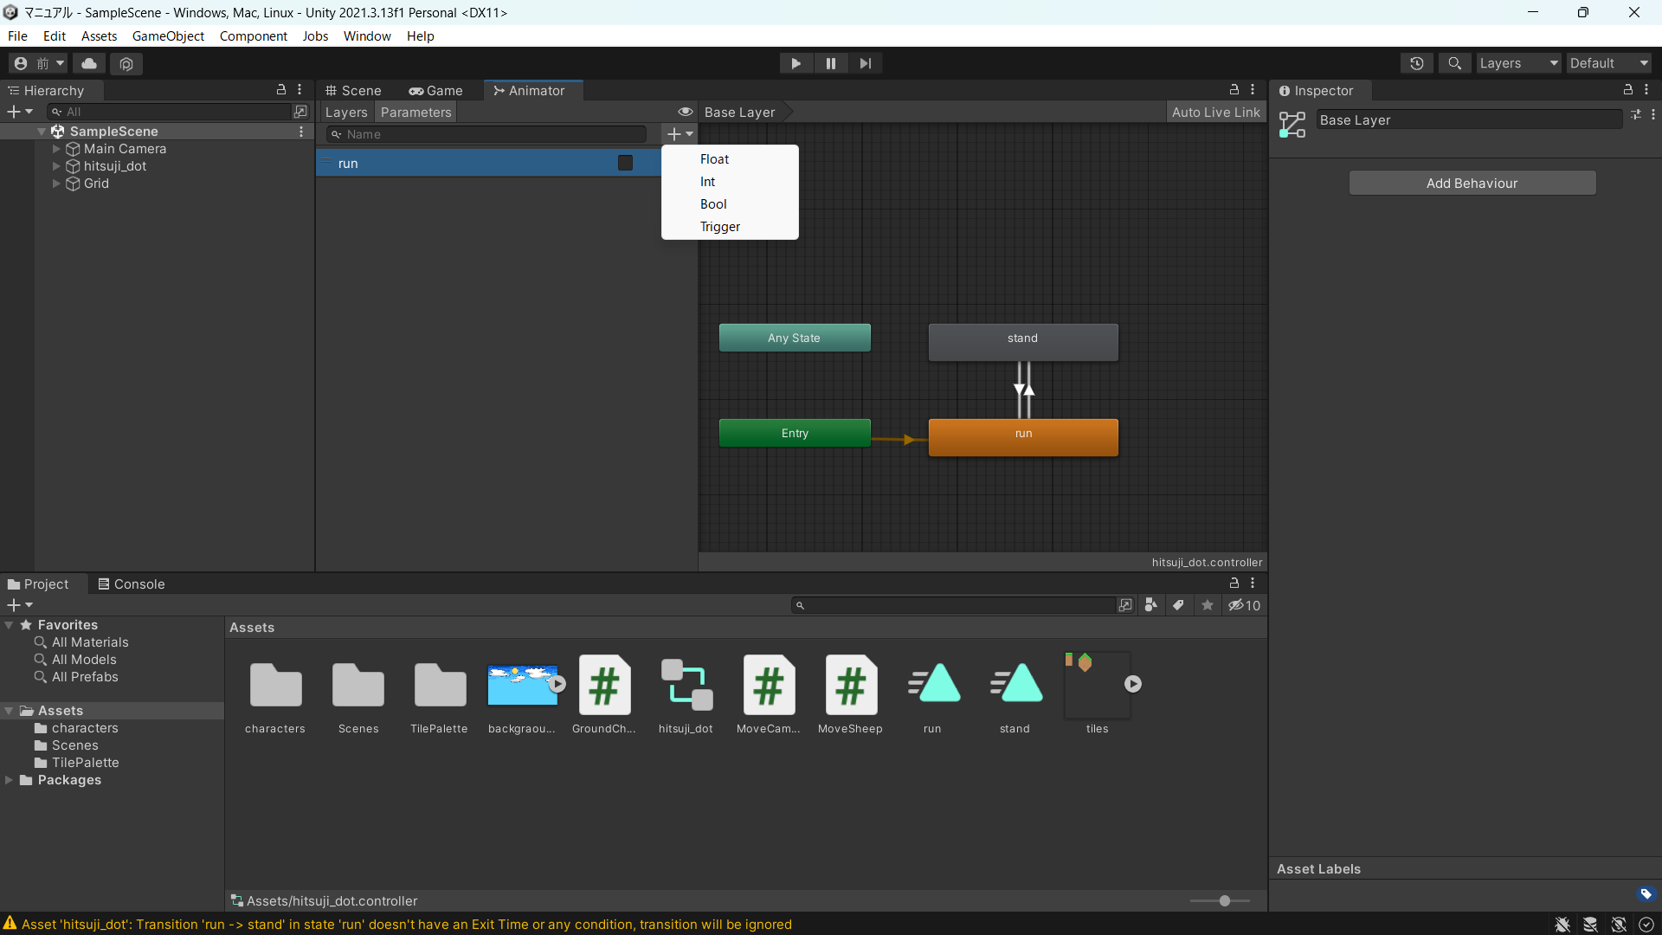Click the Float parameter type option

[713, 158]
